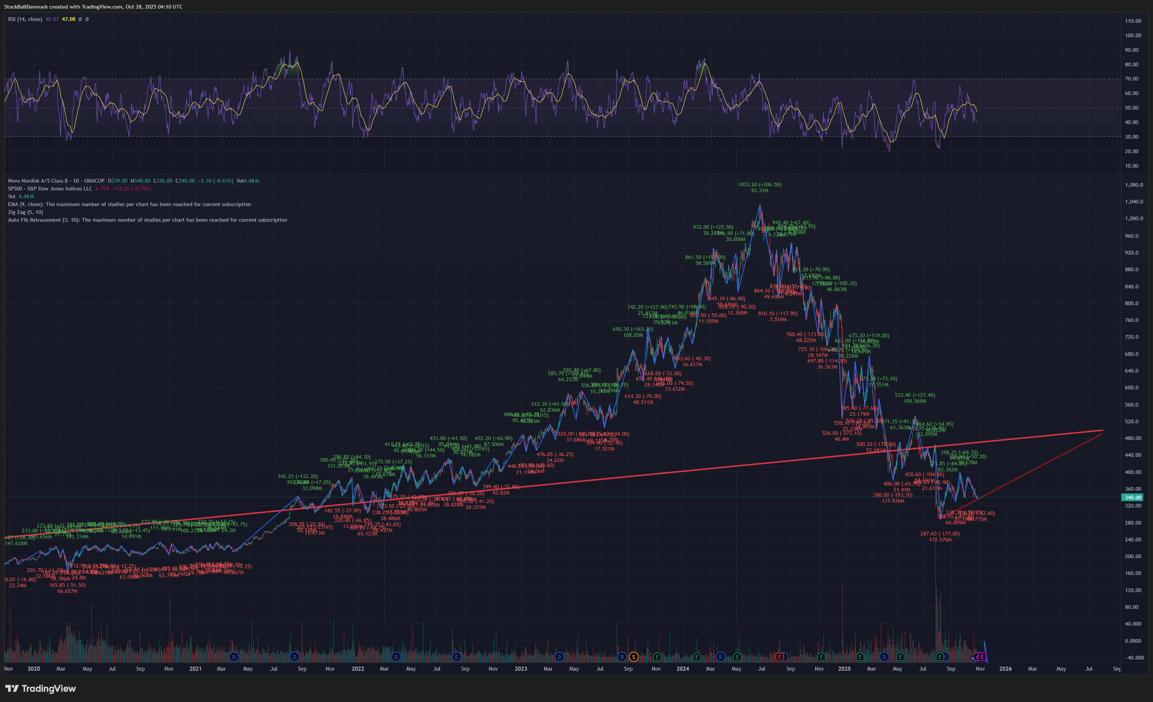Open the earnings marker near November 2024
Viewport: 1153px width, 702px height.
(821, 657)
